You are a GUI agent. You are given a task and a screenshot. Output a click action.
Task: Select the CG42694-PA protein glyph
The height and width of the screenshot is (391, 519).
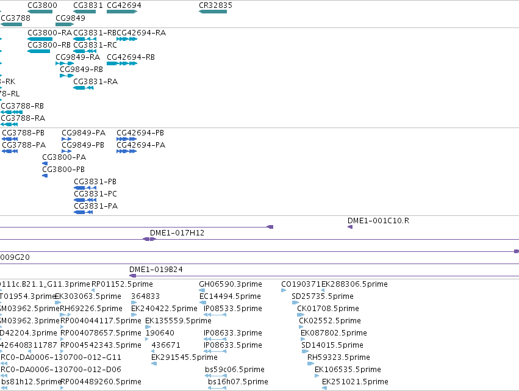point(126,151)
